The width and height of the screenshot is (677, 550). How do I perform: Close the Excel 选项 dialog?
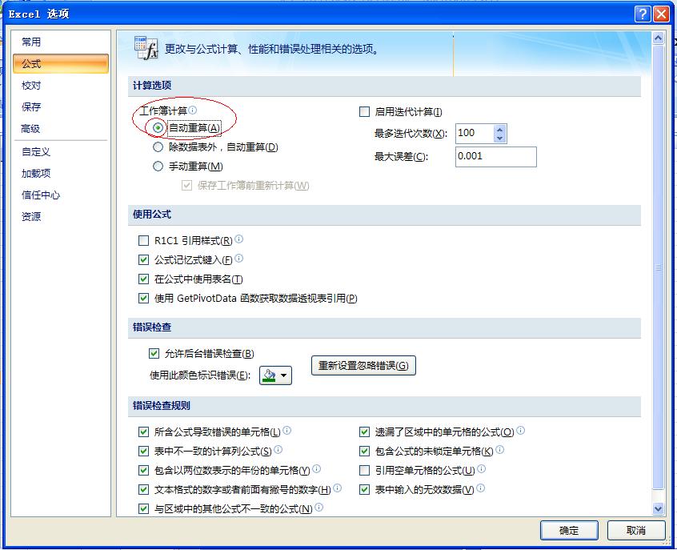tap(661, 14)
